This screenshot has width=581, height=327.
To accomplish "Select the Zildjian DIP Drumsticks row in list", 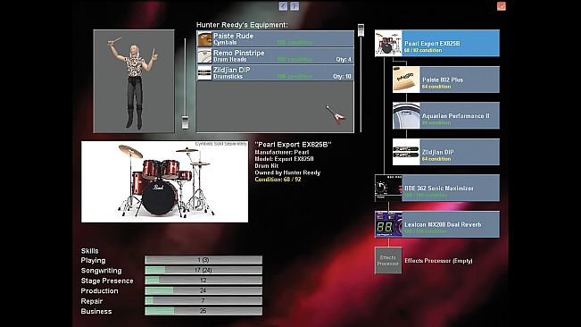I will (x=275, y=73).
